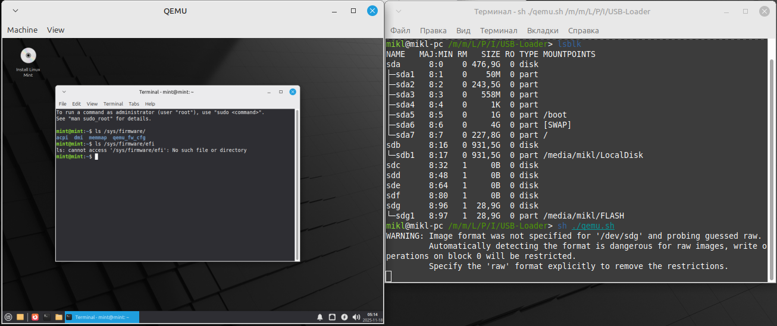This screenshot has height=326, width=777.
Task: Open the Linux Mint start menu
Action: pyautogui.click(x=8, y=317)
